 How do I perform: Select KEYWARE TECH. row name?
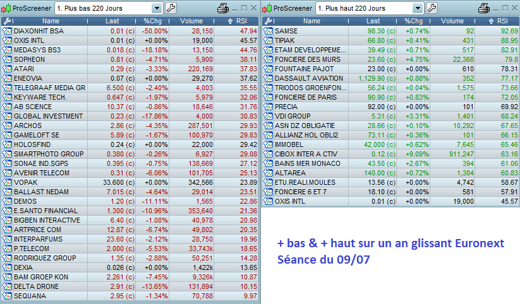(x=40, y=97)
